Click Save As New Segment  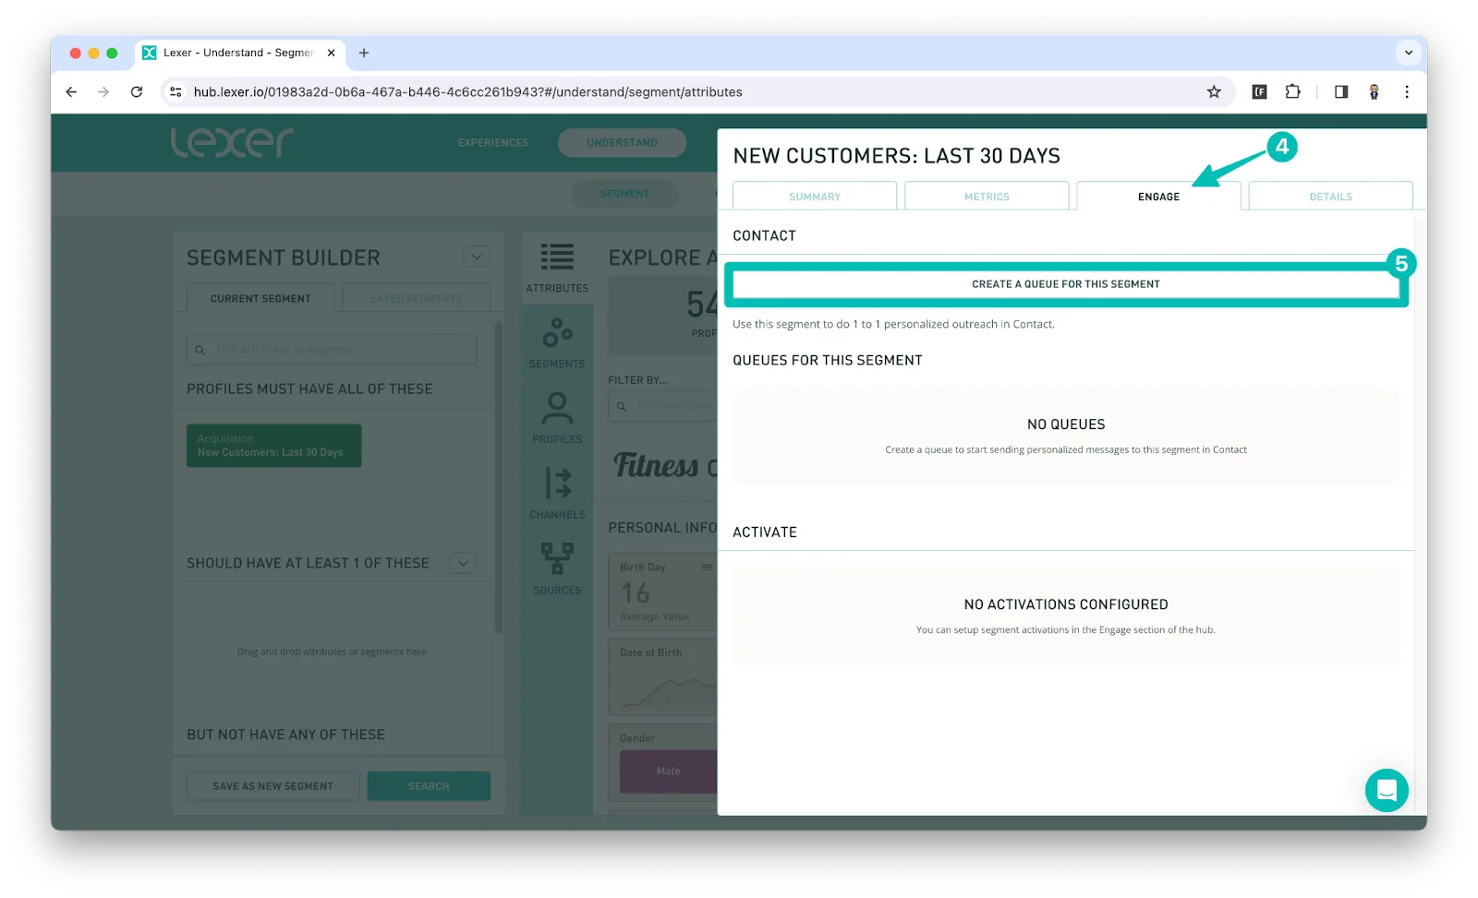273,785
